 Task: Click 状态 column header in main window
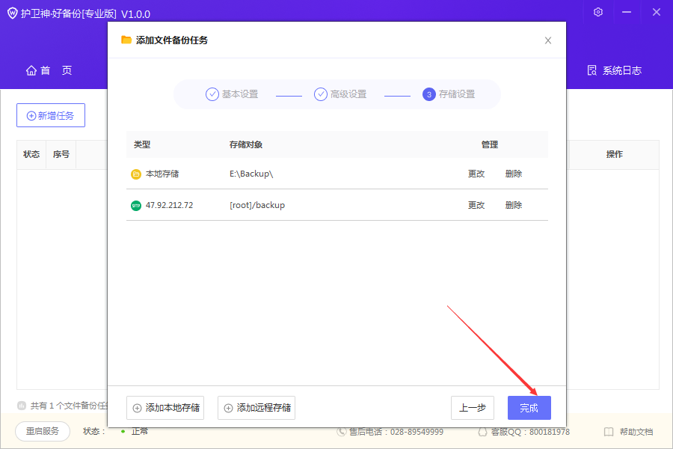(31, 154)
